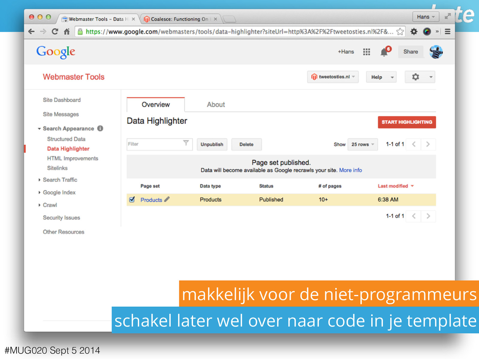Open Other Resources in sidebar
The height and width of the screenshot is (359, 479).
click(x=63, y=232)
